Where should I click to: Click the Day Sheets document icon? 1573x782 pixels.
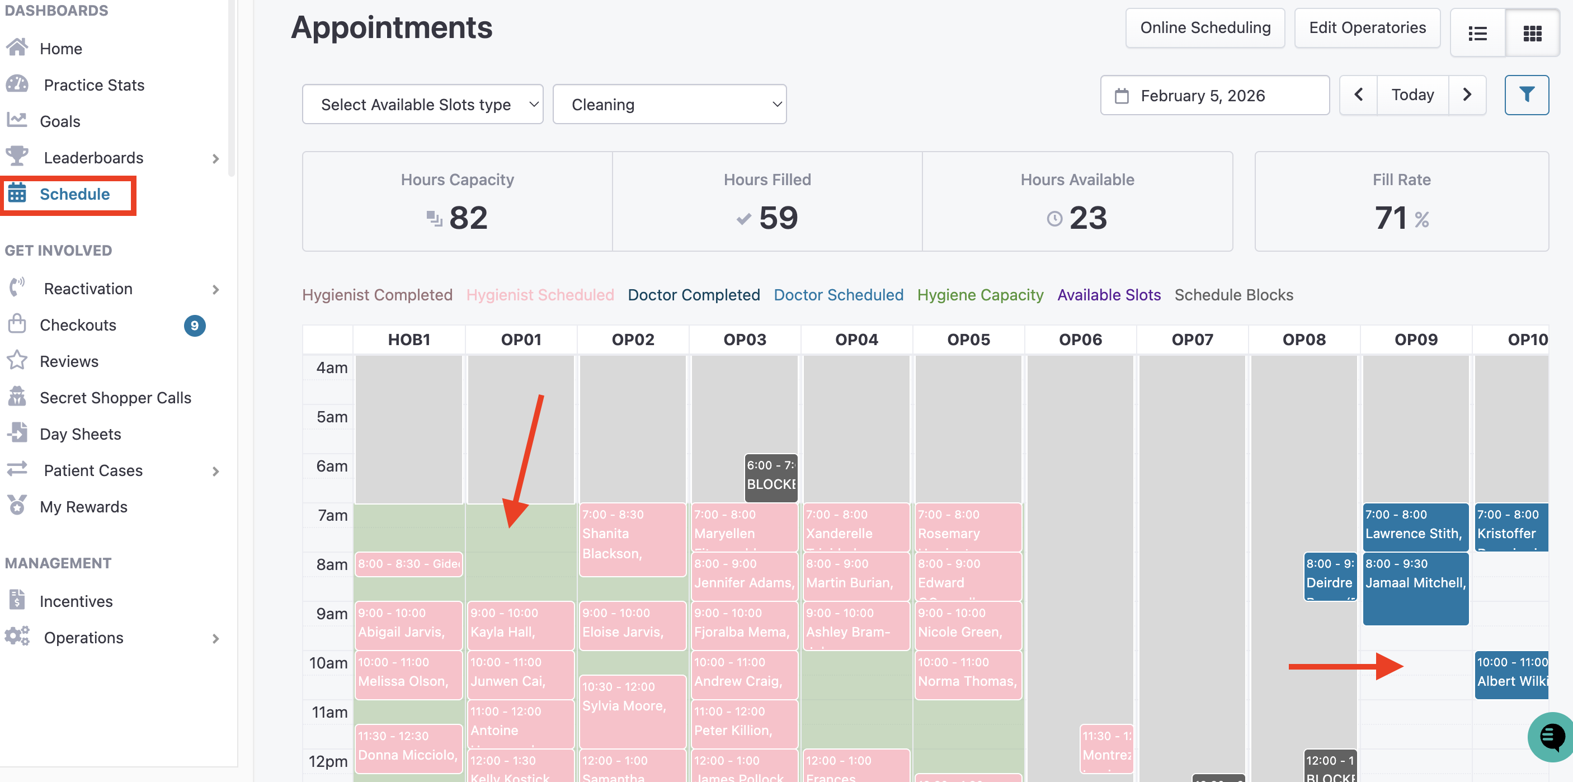point(17,433)
